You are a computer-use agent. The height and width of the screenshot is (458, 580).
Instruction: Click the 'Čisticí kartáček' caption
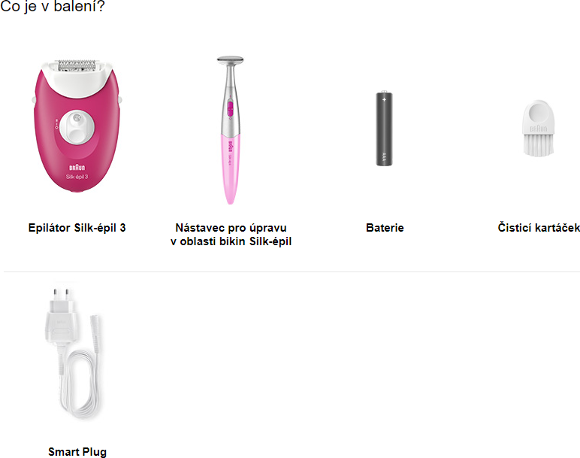point(539,227)
